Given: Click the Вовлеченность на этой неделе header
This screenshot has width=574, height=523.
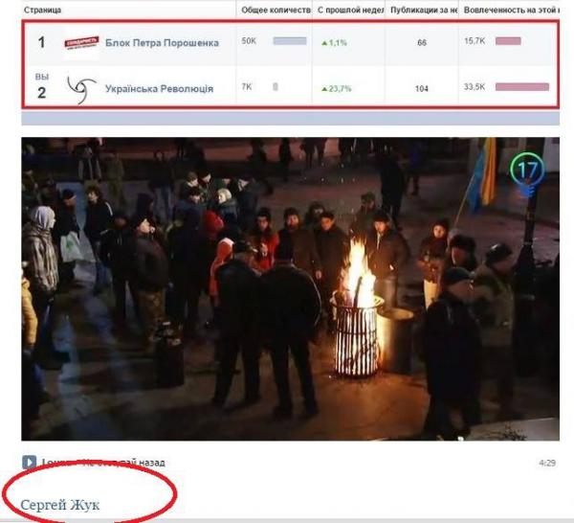Looking at the screenshot, I should [509, 10].
